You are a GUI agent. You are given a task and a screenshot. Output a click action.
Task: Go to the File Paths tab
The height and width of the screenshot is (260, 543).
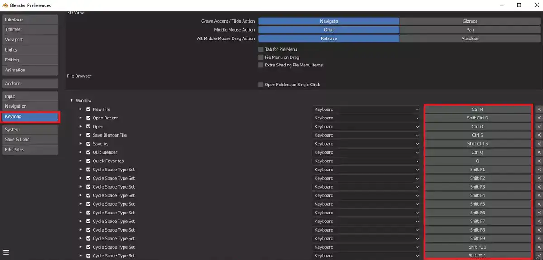30,150
